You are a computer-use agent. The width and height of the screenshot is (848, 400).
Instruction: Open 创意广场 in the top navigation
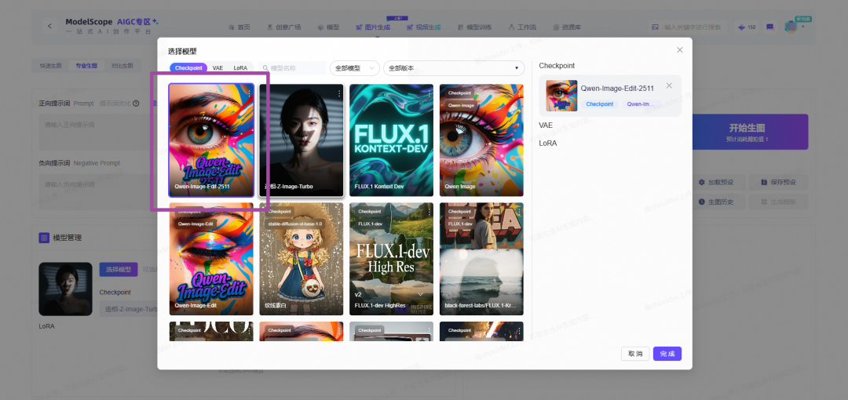coord(284,27)
